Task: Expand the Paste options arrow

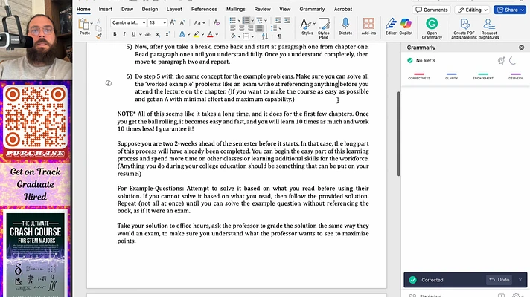Action: tap(92, 23)
